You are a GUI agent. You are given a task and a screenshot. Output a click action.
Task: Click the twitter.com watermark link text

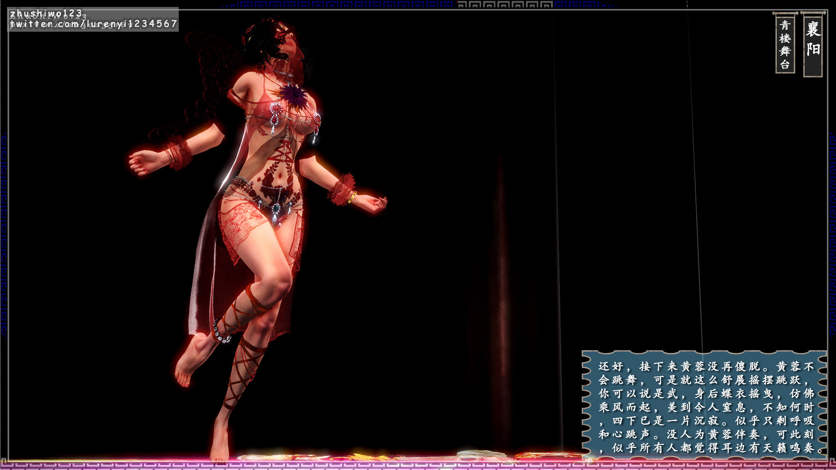tap(94, 24)
